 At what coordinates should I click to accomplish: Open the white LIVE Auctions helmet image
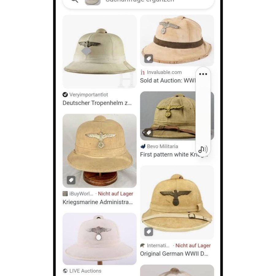pos(99,239)
